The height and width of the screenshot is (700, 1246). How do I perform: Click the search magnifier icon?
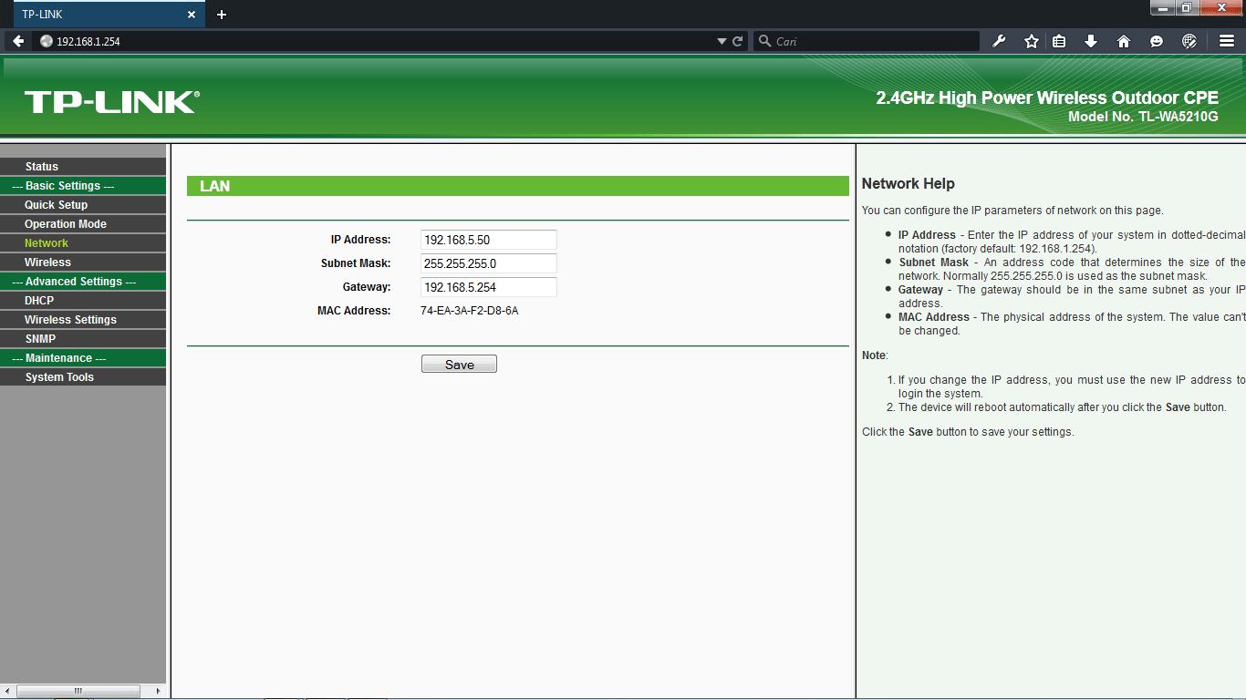[764, 41]
